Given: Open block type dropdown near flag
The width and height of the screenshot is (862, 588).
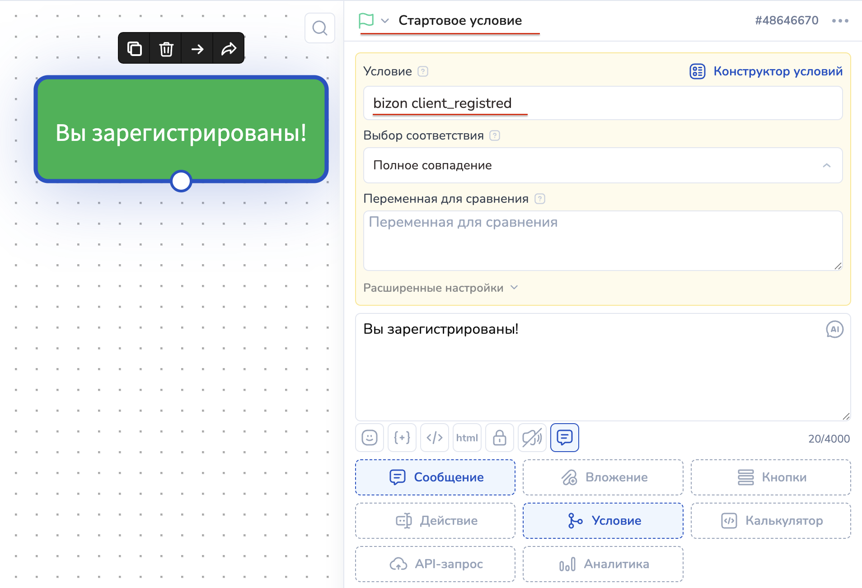Looking at the screenshot, I should (x=385, y=21).
